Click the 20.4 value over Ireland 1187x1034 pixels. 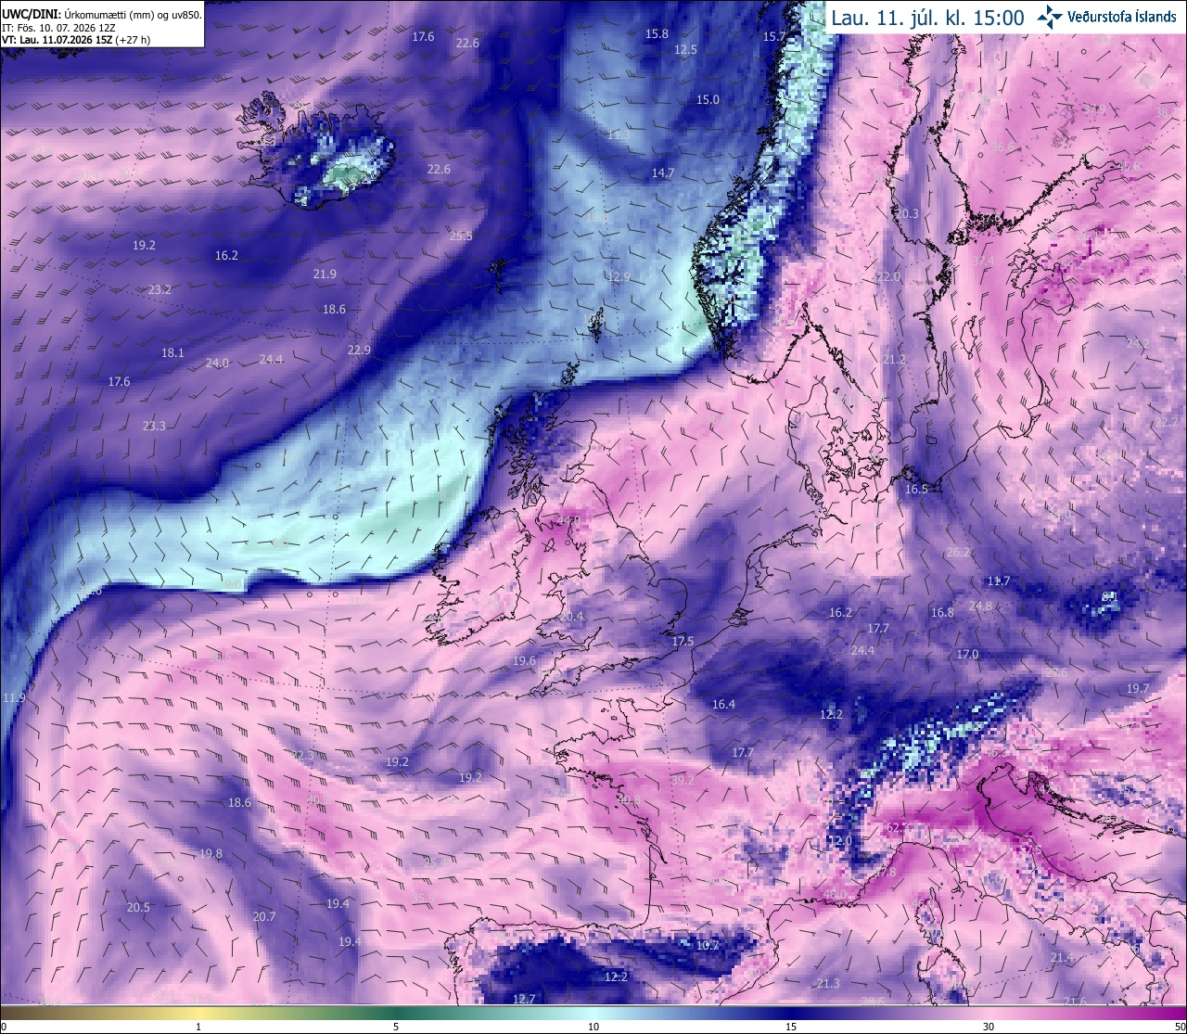click(x=572, y=617)
